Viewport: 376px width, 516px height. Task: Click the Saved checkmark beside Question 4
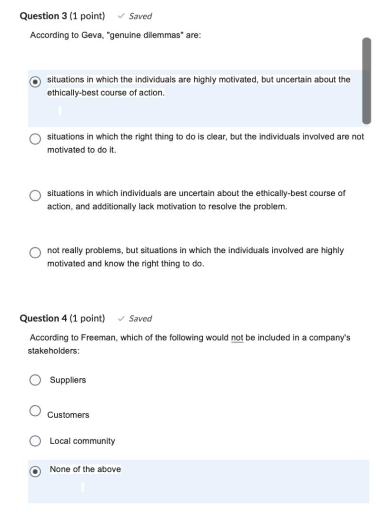pyautogui.click(x=122, y=318)
